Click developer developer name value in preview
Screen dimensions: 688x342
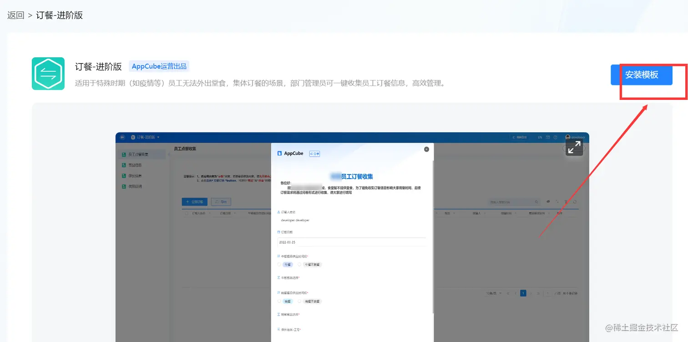click(295, 220)
